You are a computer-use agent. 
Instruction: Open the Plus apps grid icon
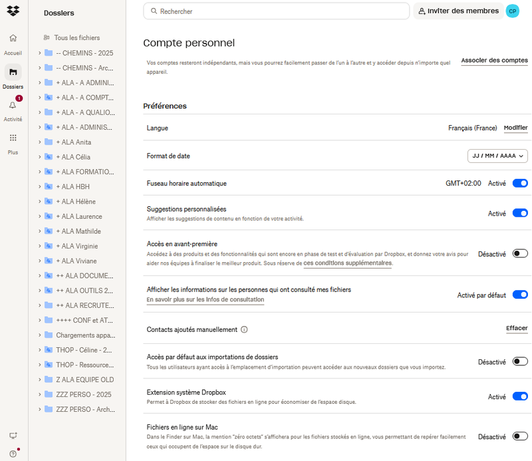pos(13,138)
